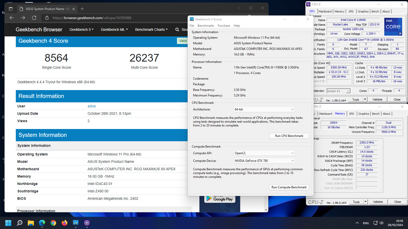
Task: Click the browser address bar URL
Action: [x=92, y=18]
